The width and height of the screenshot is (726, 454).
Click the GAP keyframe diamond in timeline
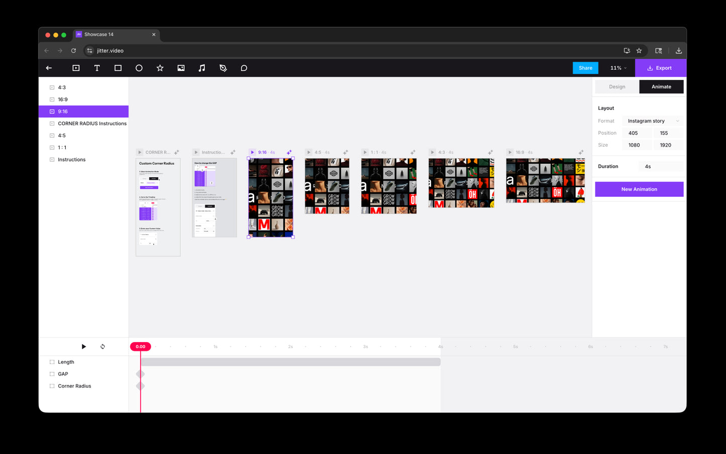(x=141, y=374)
